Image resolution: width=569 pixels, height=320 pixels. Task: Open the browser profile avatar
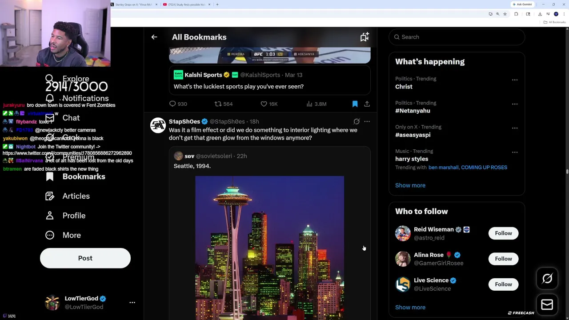[x=556, y=14]
